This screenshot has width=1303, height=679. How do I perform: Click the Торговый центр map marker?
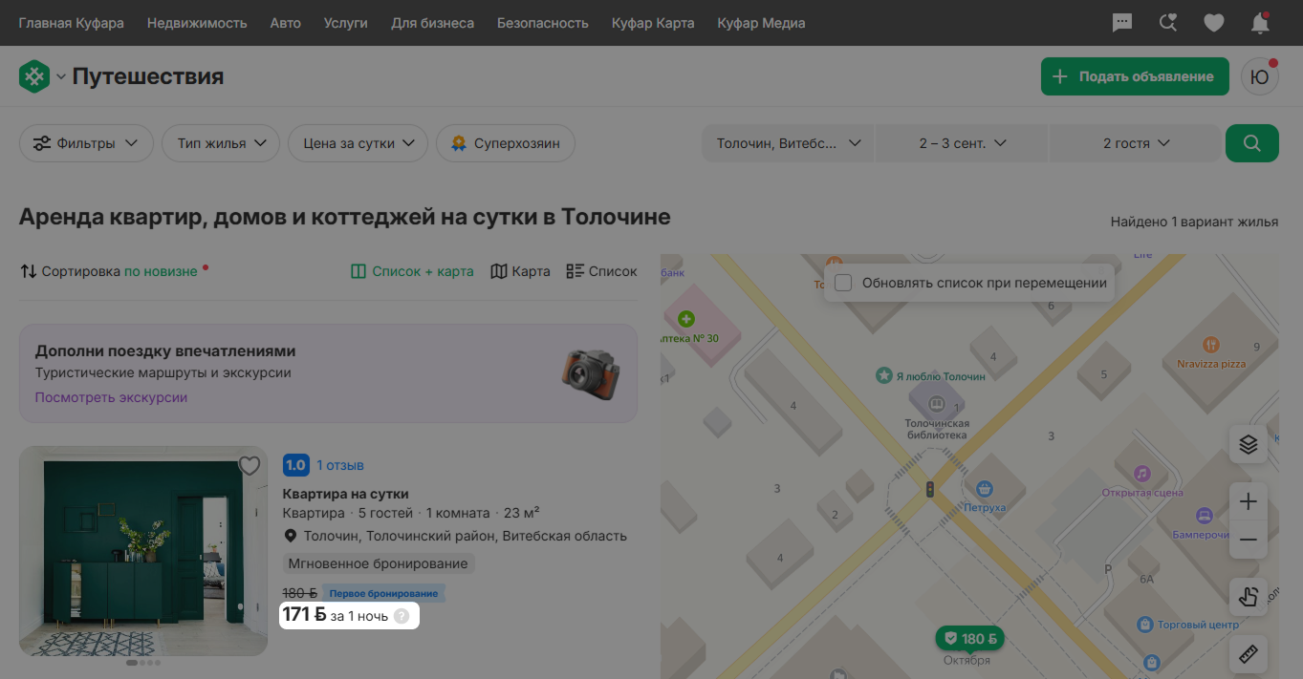point(1144,625)
